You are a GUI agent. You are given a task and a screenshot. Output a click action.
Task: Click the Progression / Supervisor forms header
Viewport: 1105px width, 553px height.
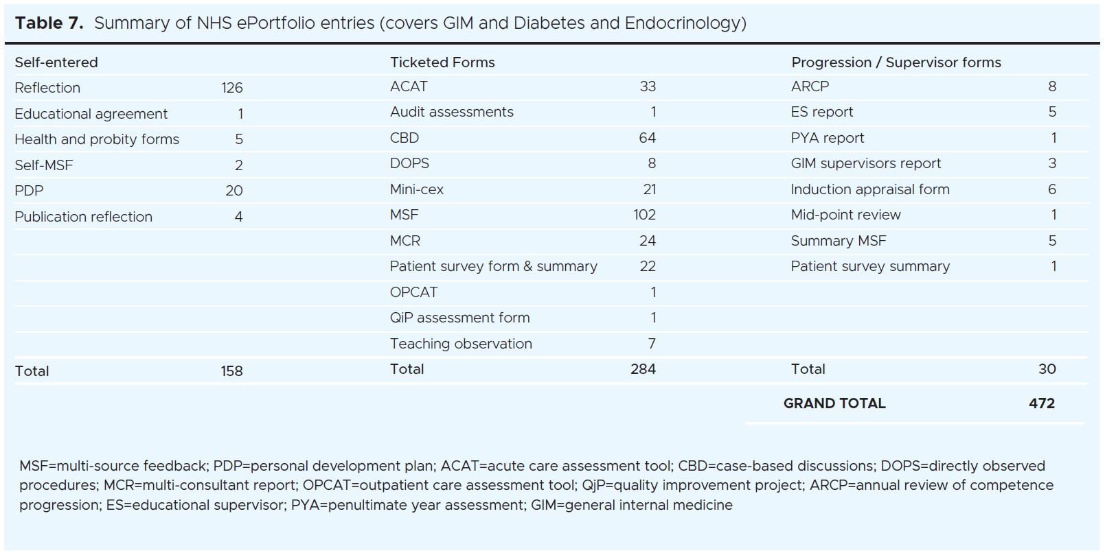click(896, 62)
